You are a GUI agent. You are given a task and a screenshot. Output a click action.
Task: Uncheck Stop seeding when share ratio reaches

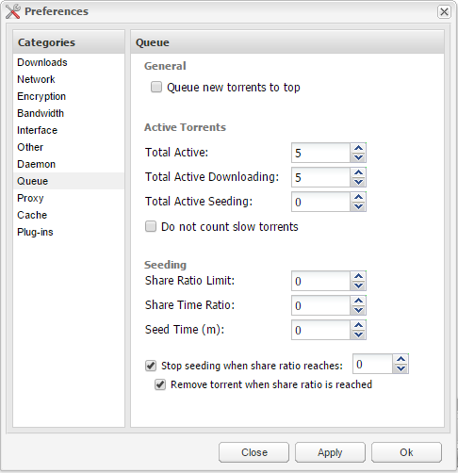click(151, 366)
